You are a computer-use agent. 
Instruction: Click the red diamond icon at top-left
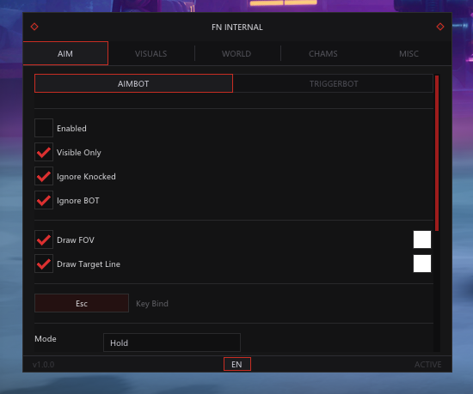tap(34, 27)
